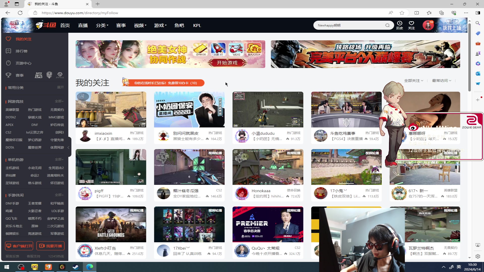Open the 英雄联盟 category link
This screenshot has width=484, height=272.
pos(12,110)
